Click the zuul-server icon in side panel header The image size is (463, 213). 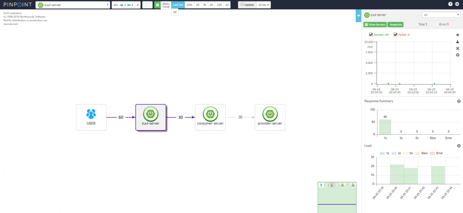tap(367, 14)
